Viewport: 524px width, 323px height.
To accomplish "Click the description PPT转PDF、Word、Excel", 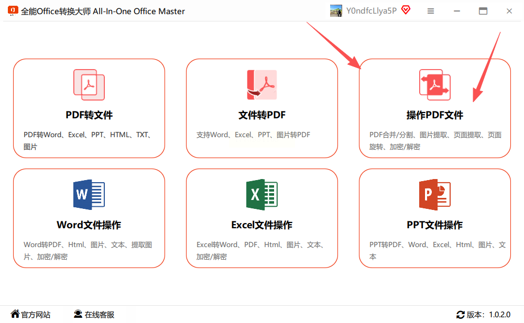I will coord(438,251).
